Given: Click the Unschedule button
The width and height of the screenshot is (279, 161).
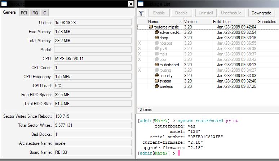Looking at the screenshot, I should tap(231, 13).
